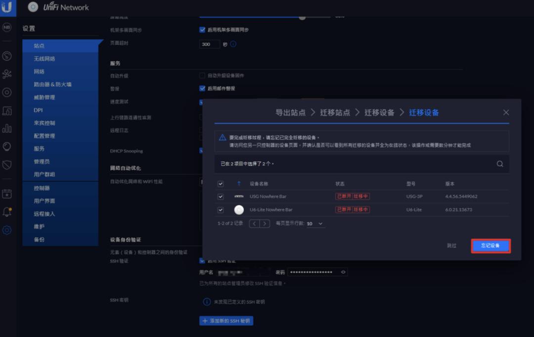Open the shield security icon in sidebar
Screen dimensions: 534x337
(x=7, y=164)
